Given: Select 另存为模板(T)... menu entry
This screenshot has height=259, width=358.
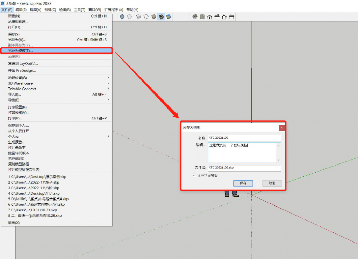Looking at the screenshot, I should click(x=57, y=51).
